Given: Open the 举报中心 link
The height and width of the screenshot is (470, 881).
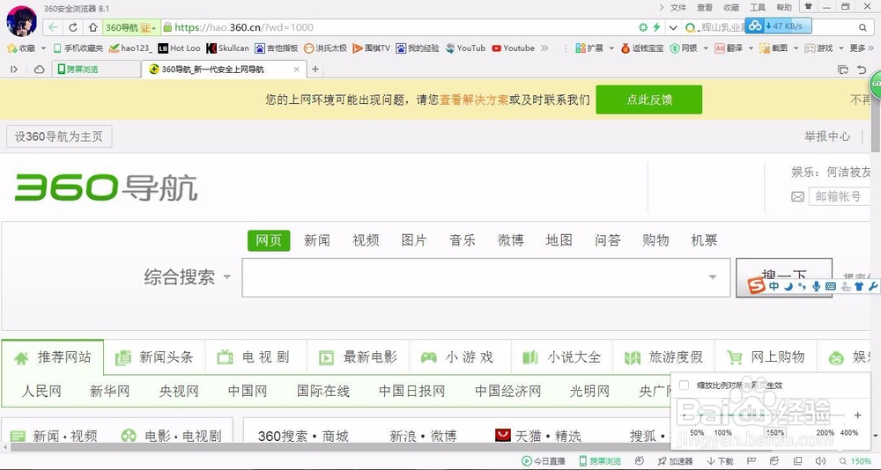Looking at the screenshot, I should [827, 136].
